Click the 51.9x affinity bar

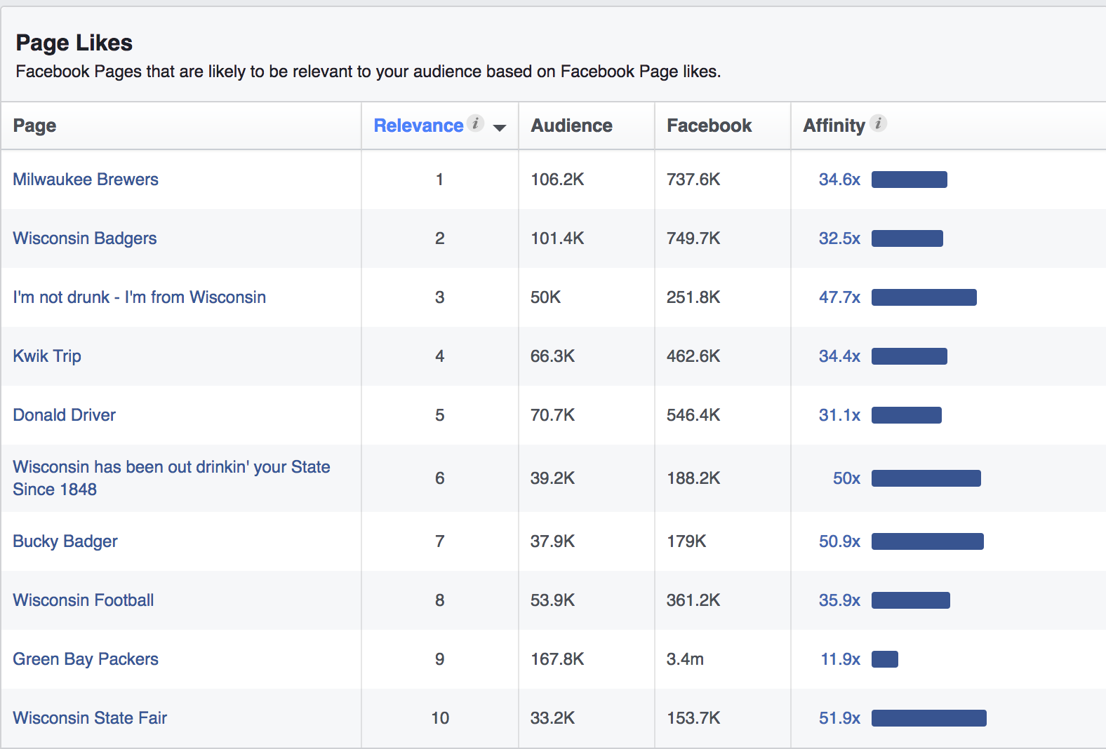point(928,718)
